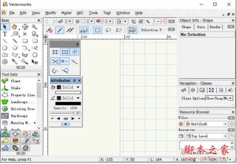Screen dimensions: 237x164
Task: Click the Opacity: 100% setting
Action: pos(65,108)
